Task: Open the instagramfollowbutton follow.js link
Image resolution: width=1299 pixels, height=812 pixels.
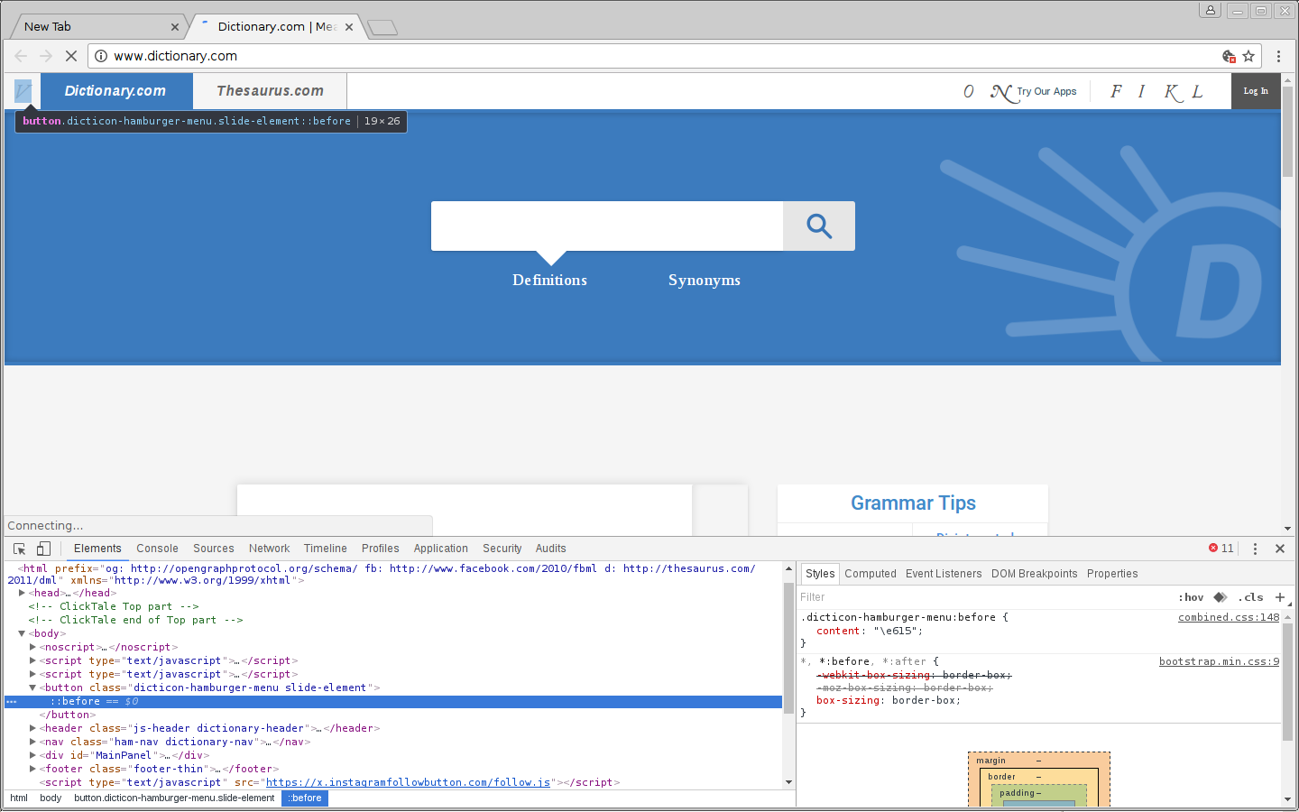Action: tap(408, 782)
